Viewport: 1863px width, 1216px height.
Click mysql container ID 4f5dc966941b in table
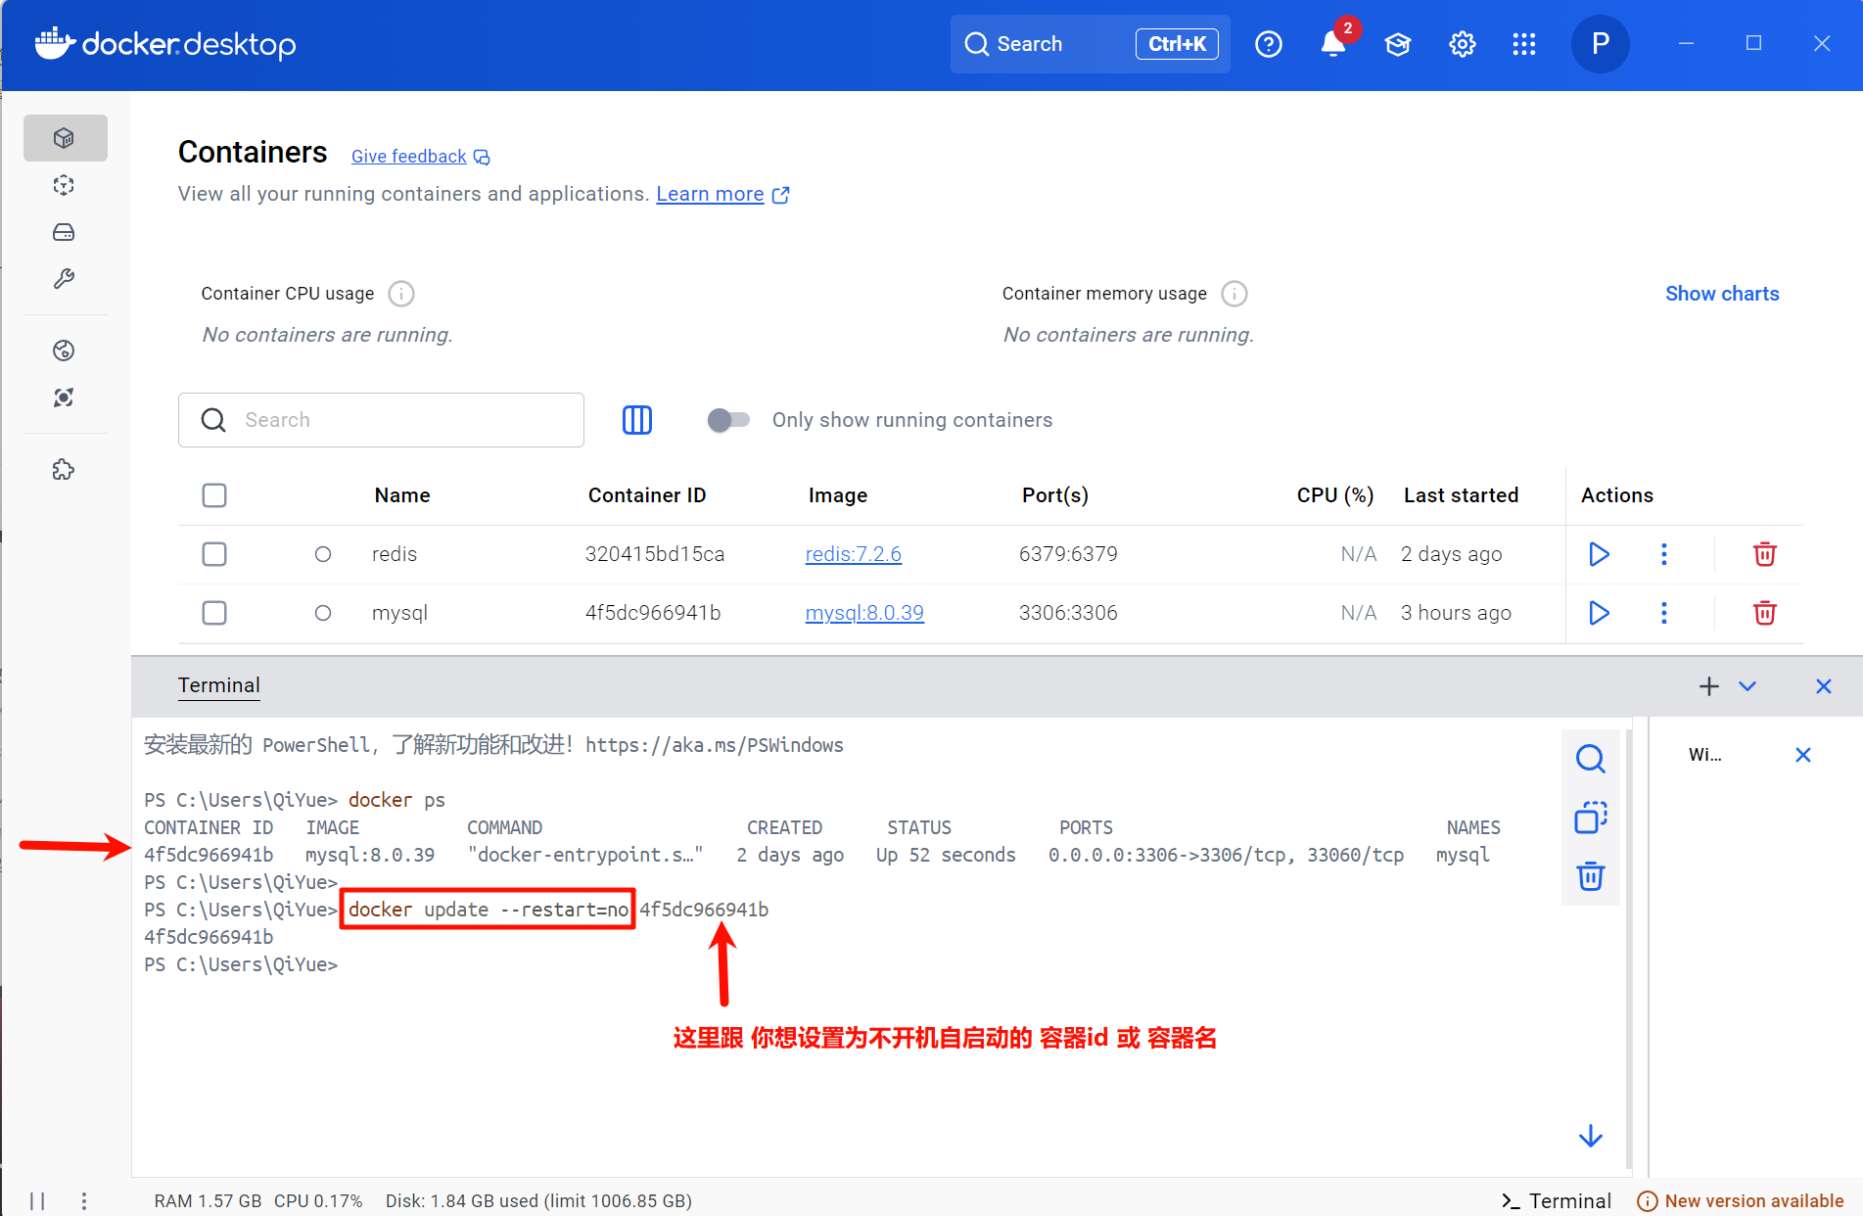(653, 613)
